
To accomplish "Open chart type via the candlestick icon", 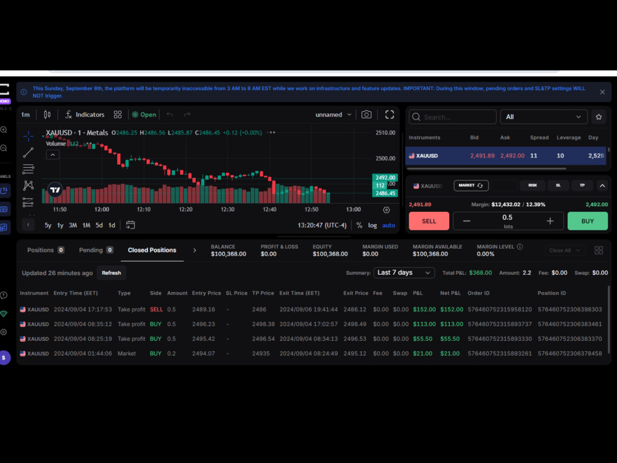I will pos(46,114).
